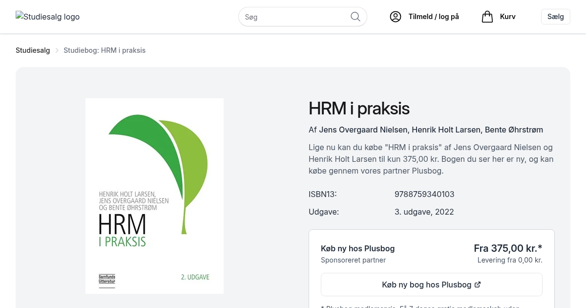Focus the Søg search field
The width and height of the screenshot is (586, 308).
coord(295,17)
